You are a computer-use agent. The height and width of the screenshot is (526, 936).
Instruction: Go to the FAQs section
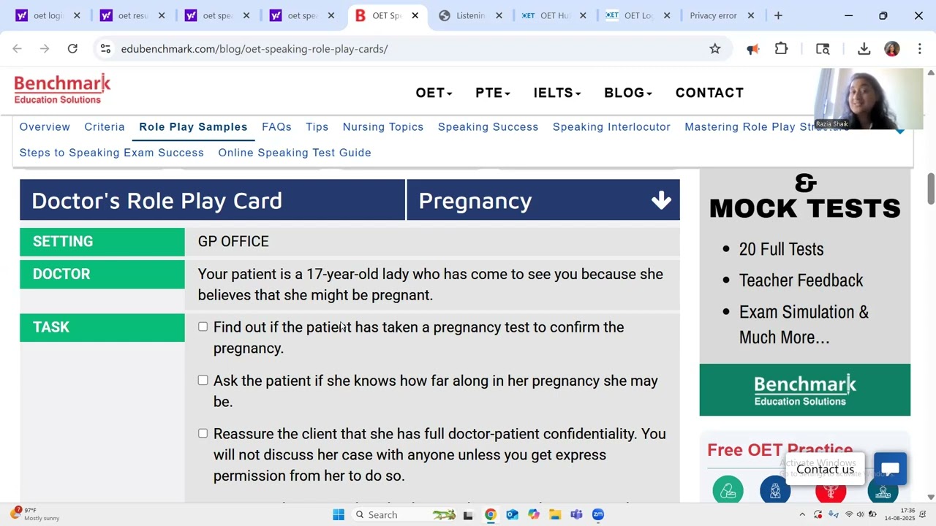(x=276, y=127)
